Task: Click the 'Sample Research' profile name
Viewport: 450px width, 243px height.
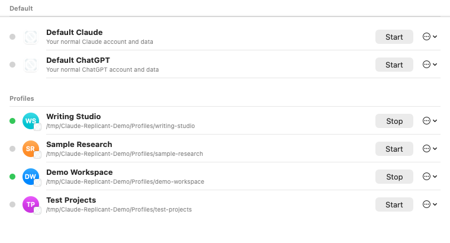Action: click(79, 144)
